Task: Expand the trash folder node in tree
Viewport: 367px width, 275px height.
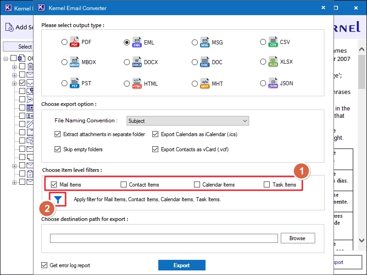Action: pos(14,67)
